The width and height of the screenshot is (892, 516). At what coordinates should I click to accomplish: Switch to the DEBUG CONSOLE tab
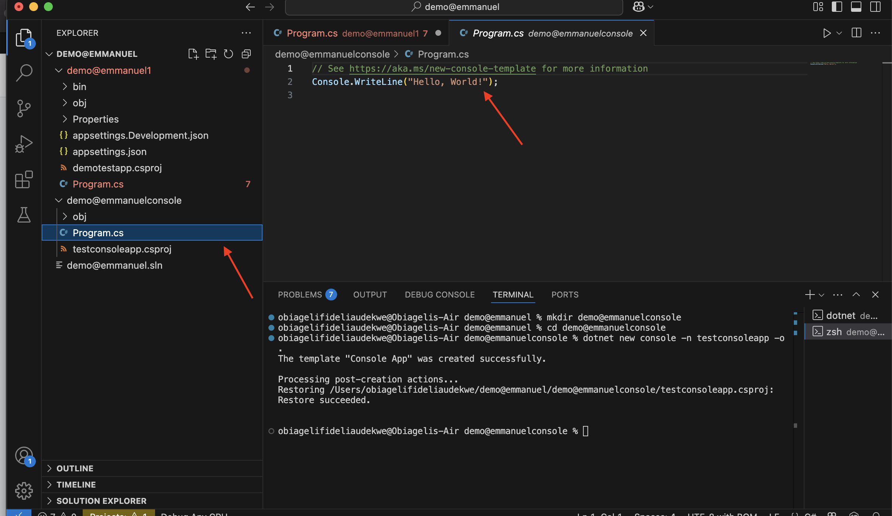pyautogui.click(x=440, y=295)
